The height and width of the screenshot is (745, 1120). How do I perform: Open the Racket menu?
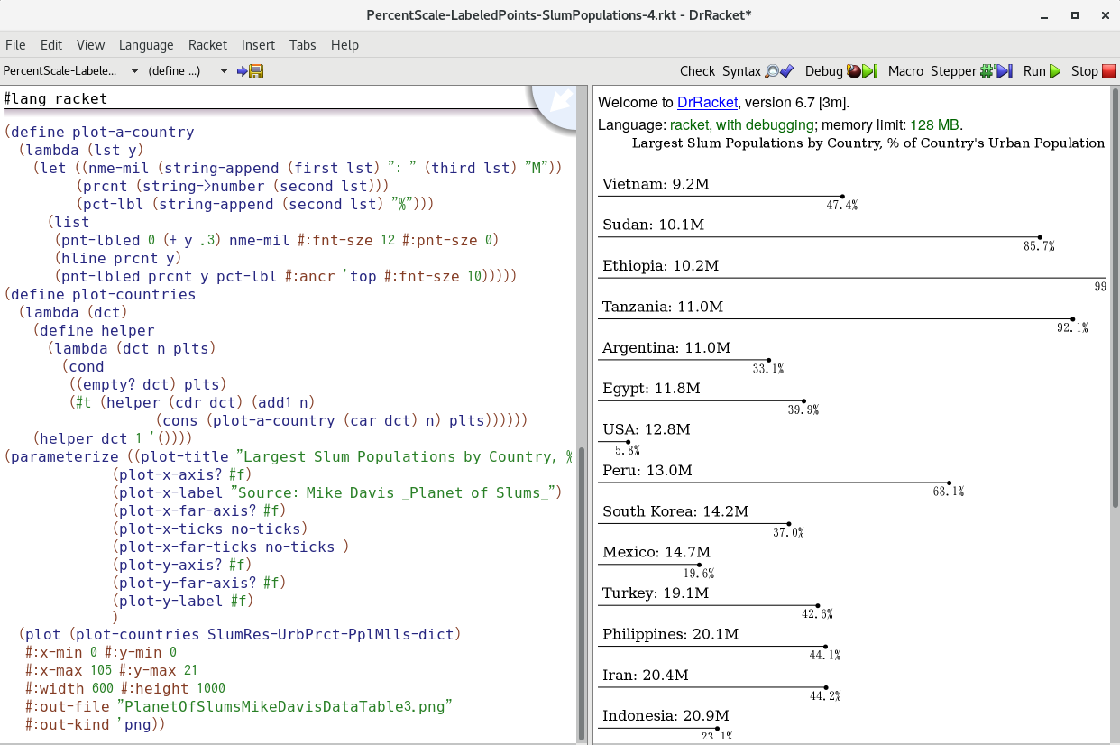(x=207, y=44)
